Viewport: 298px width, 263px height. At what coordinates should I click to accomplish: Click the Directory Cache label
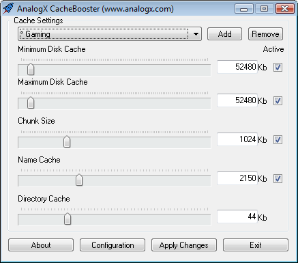(44, 199)
